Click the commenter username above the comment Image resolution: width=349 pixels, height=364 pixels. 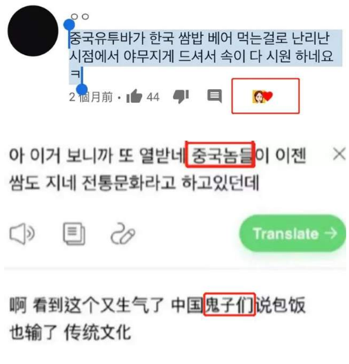point(80,17)
